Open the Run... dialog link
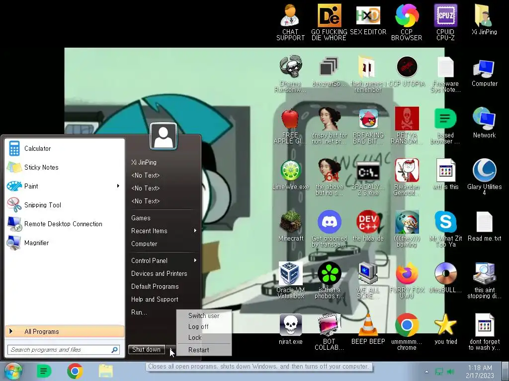 (139, 313)
